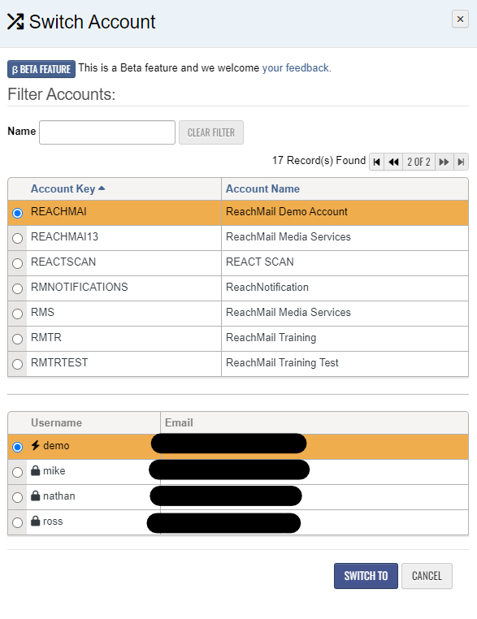Select the demo user radio button

pyautogui.click(x=17, y=447)
